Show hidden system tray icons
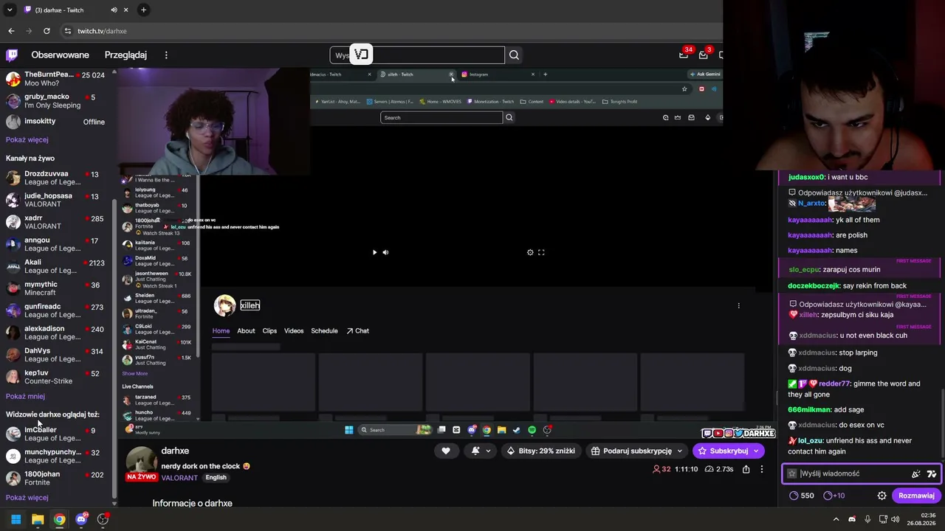Image resolution: width=945 pixels, height=531 pixels. tap(836, 519)
